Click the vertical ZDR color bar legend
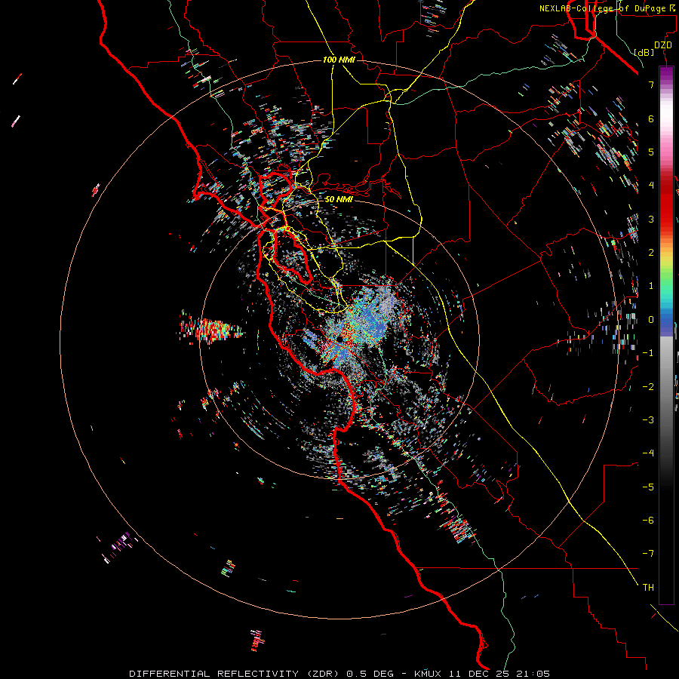 (666, 335)
